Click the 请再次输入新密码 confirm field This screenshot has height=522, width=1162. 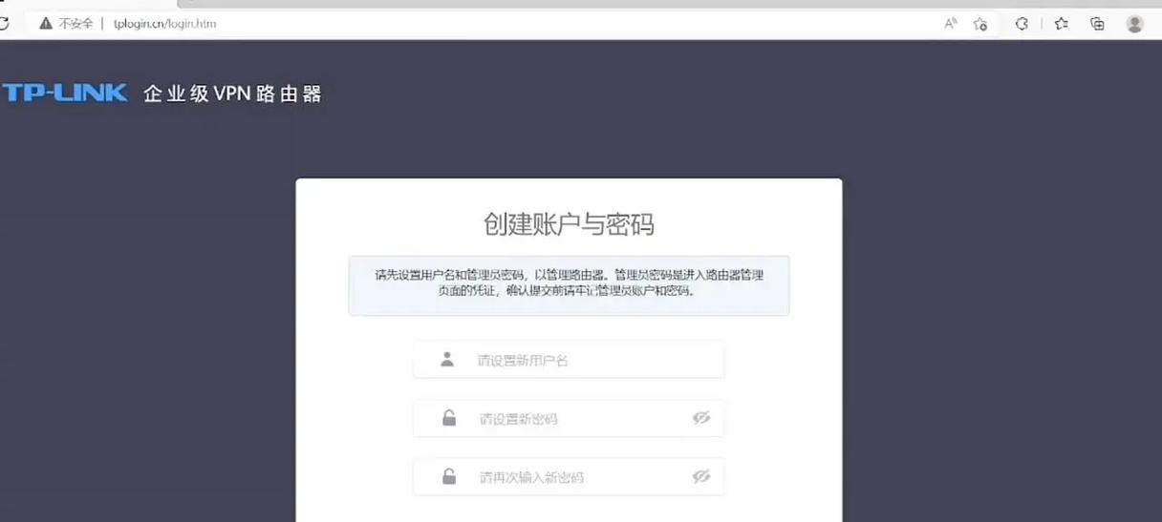[569, 476]
